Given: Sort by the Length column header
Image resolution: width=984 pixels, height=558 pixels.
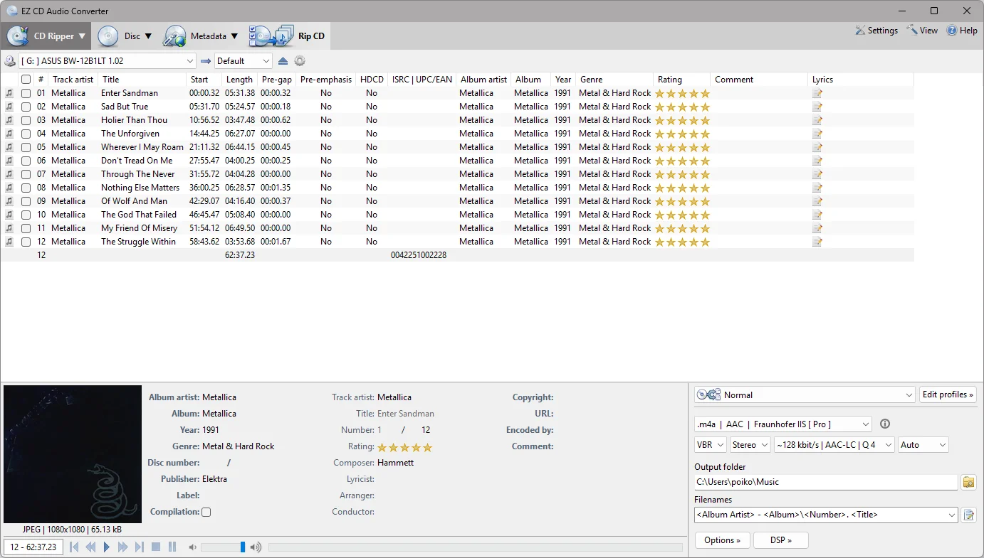Looking at the screenshot, I should pos(239,80).
